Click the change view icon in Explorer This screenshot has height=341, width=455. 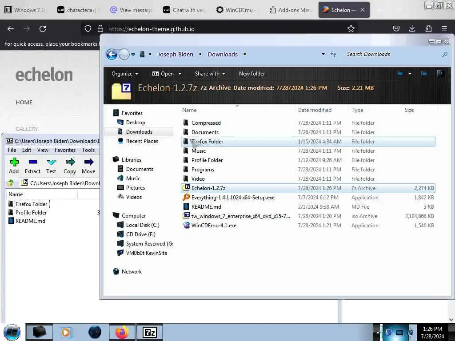[400, 74]
